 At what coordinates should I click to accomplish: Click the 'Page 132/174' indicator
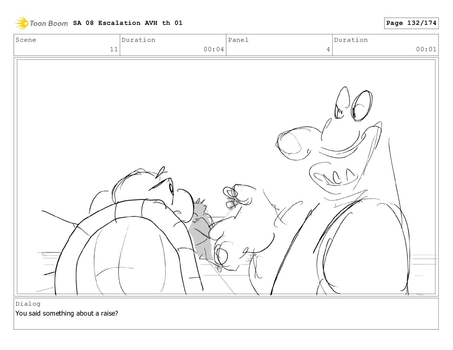tap(411, 23)
